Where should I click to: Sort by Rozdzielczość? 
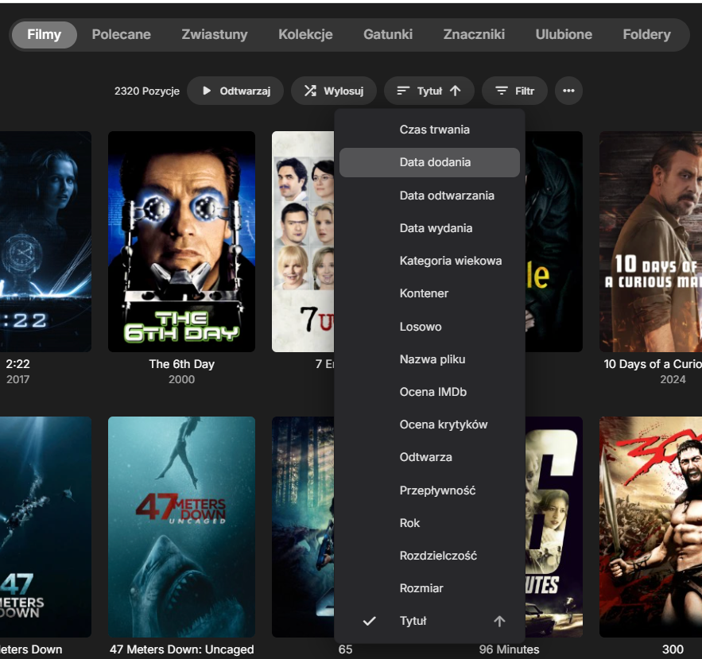click(430, 556)
